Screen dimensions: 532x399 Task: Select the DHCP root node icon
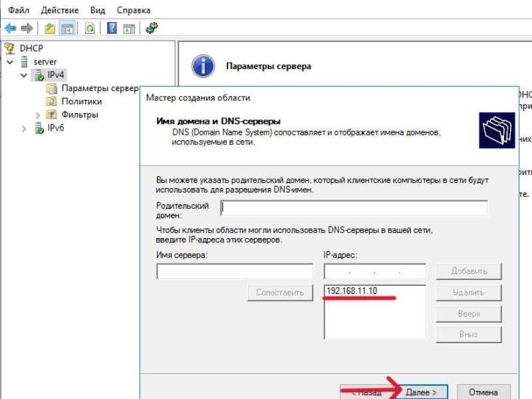coord(10,49)
